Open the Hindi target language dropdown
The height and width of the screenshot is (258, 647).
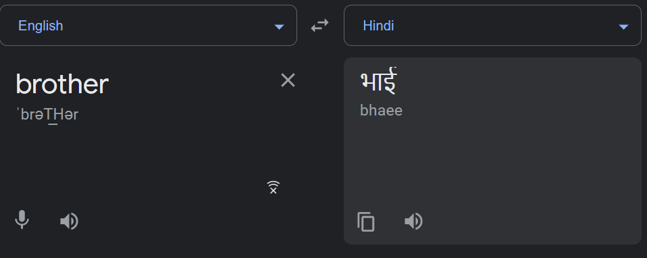pyautogui.click(x=492, y=26)
